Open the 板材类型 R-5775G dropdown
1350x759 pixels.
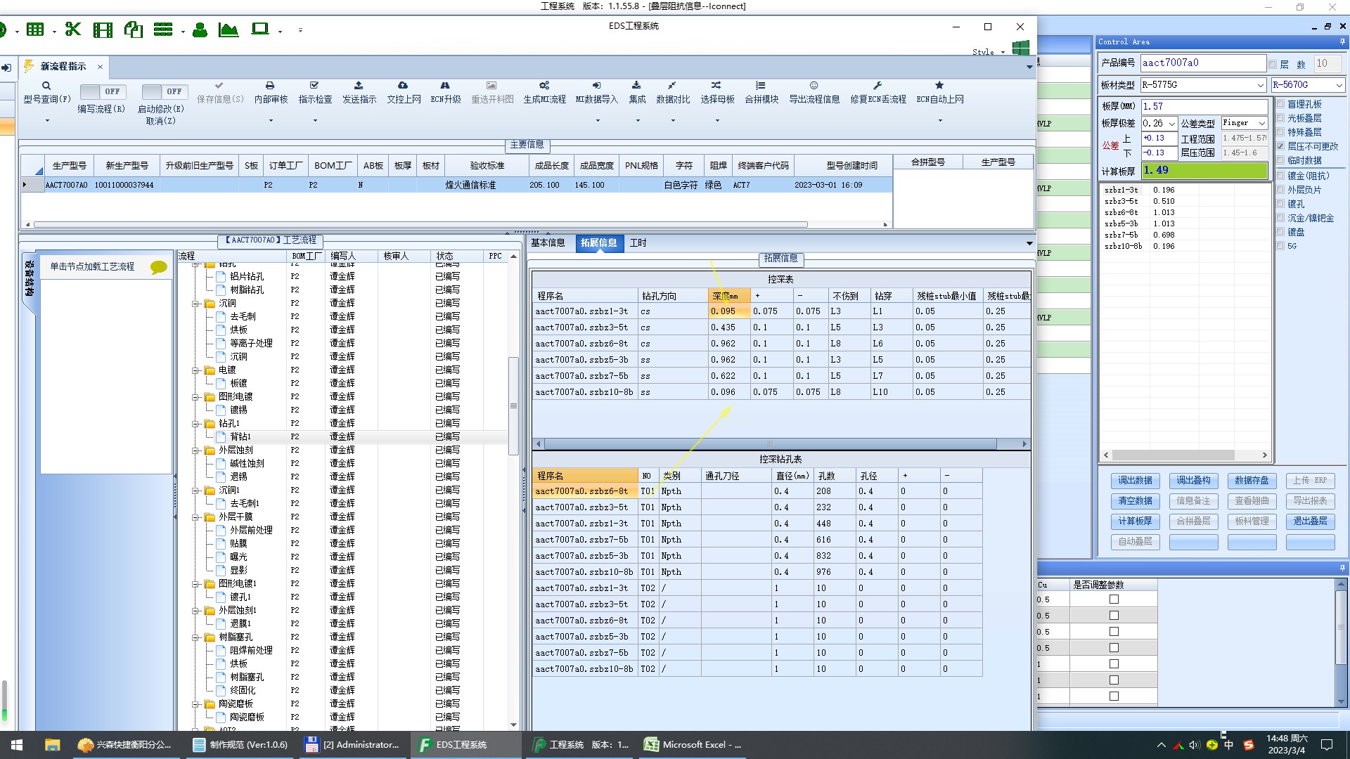[1260, 85]
